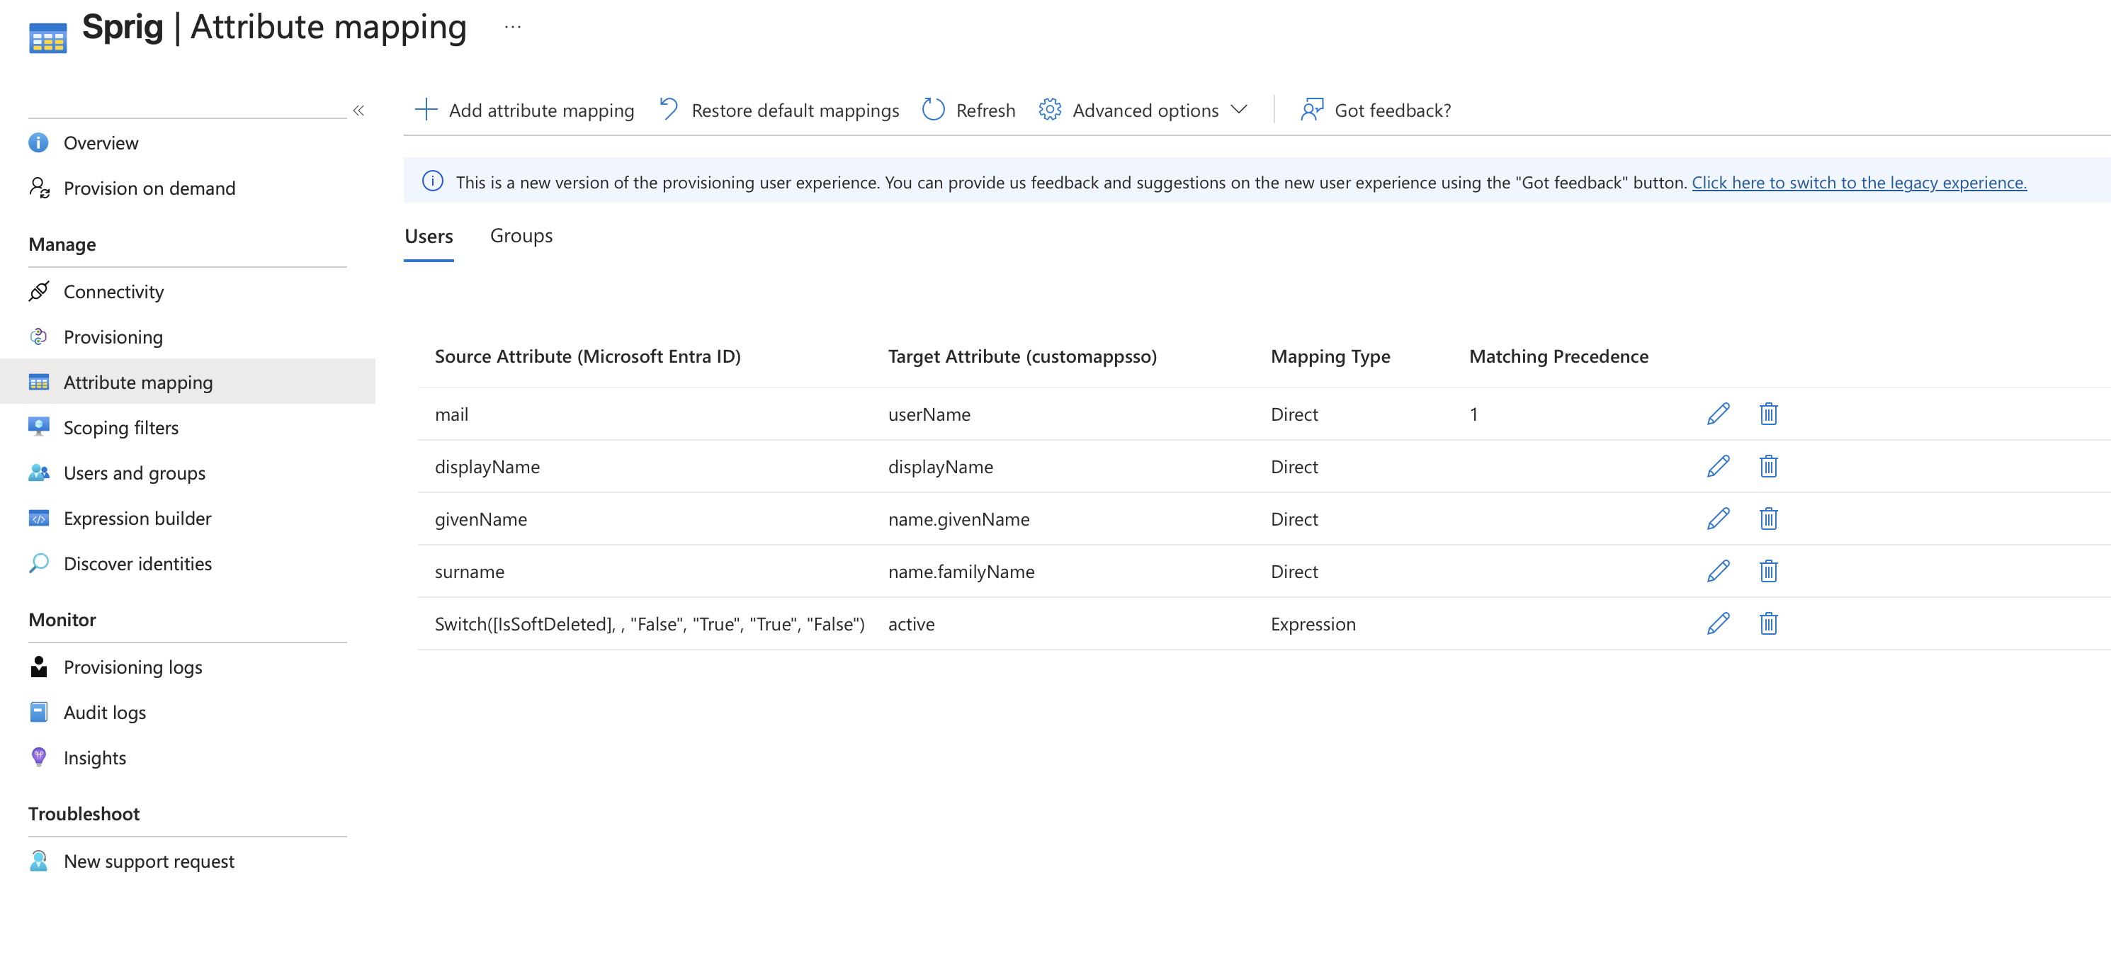Screen dimensions: 2111x979
Task: Click the name.givenName target attribute cell
Action: point(958,519)
